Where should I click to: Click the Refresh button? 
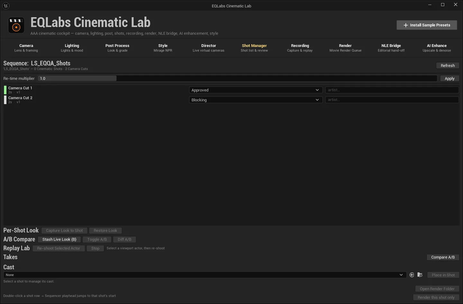pyautogui.click(x=448, y=66)
